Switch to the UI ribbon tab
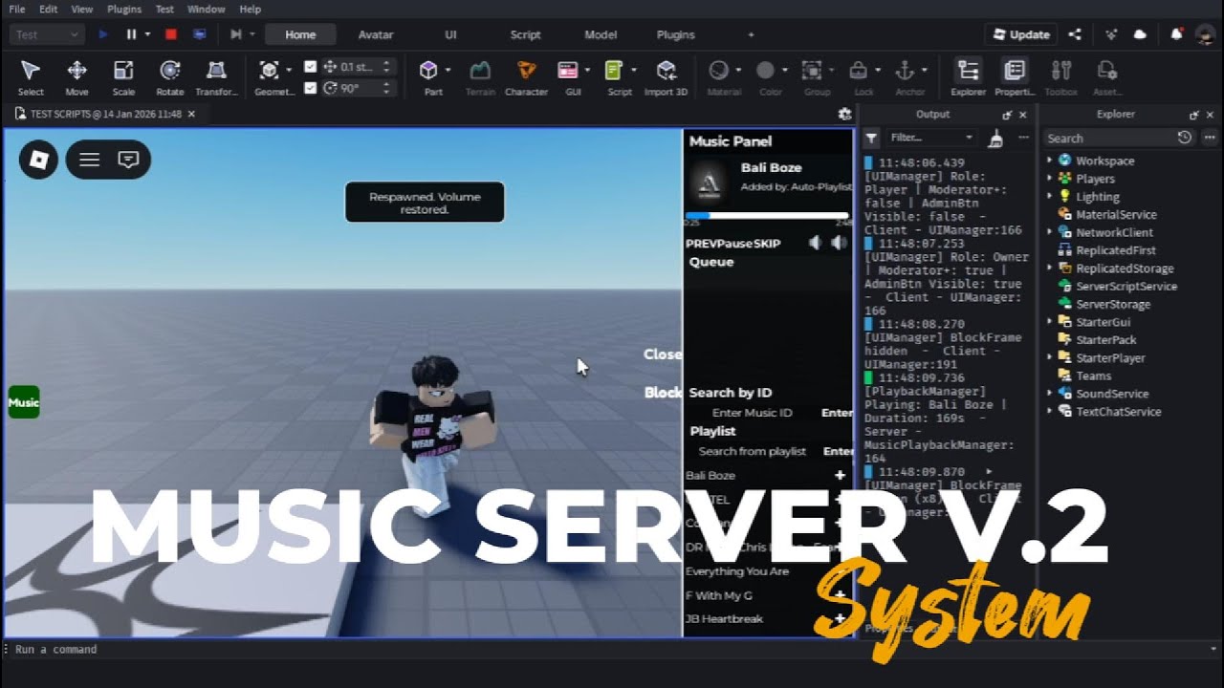Viewport: 1224px width, 688px height. 450,34
